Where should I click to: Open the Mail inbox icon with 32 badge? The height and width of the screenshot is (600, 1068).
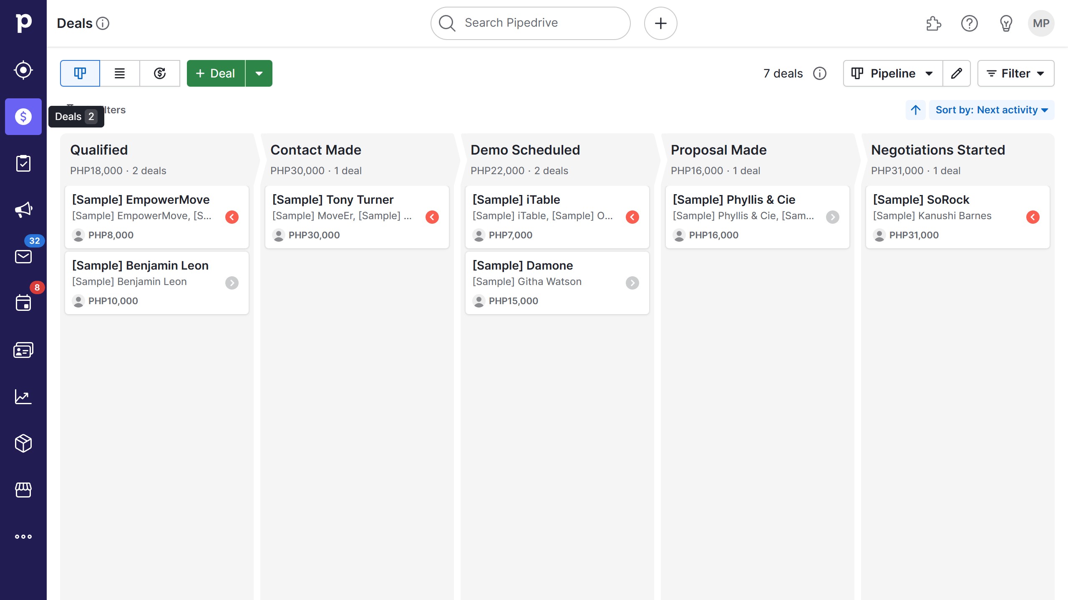pyautogui.click(x=23, y=256)
